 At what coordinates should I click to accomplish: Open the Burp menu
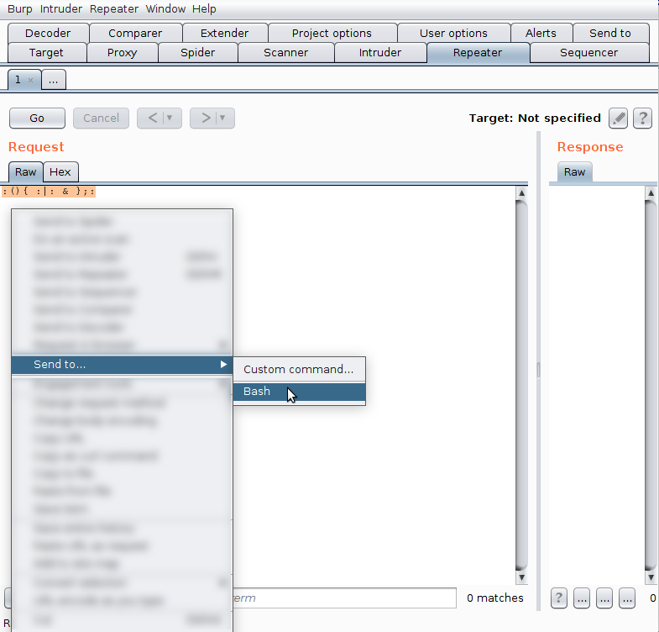[20, 9]
